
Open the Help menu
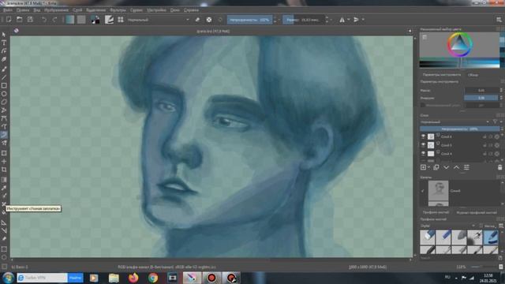tap(191, 10)
